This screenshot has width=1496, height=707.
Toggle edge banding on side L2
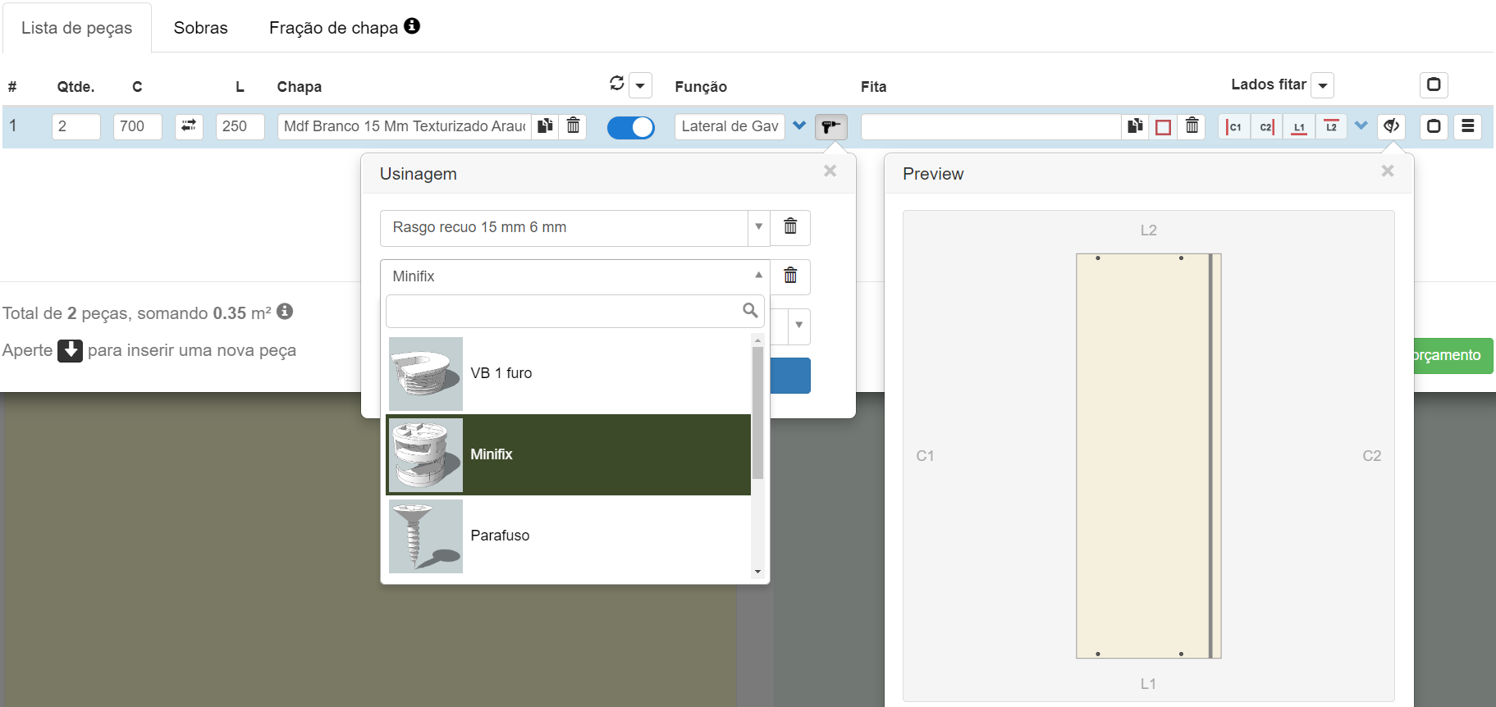click(1331, 126)
